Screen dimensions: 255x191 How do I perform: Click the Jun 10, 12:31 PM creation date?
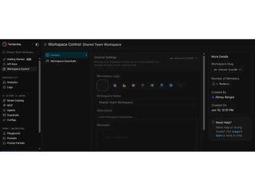tap(222, 110)
